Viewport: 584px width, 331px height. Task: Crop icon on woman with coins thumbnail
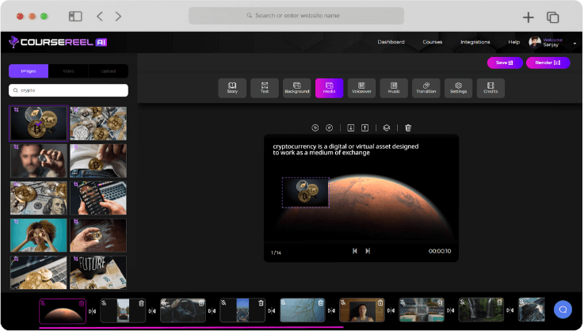point(16,222)
